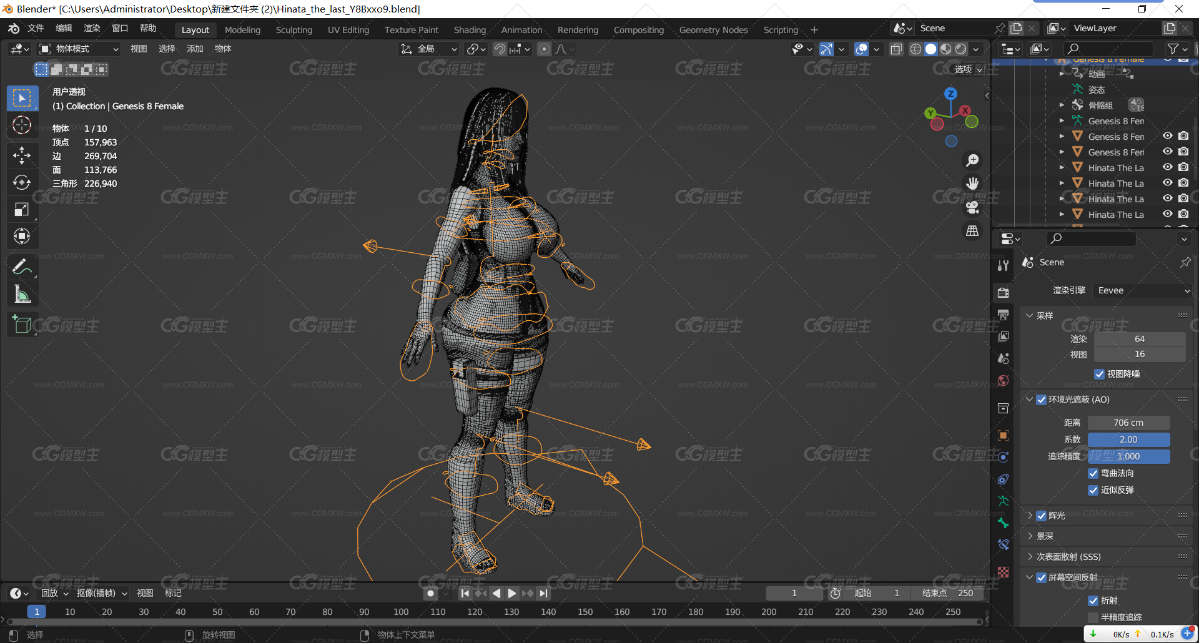1199x643 pixels.
Task: Uncheck 视图降噪 checkbox
Action: (1099, 374)
